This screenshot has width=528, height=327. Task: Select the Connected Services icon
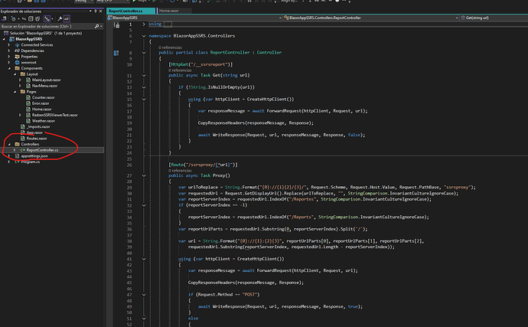(x=17, y=45)
